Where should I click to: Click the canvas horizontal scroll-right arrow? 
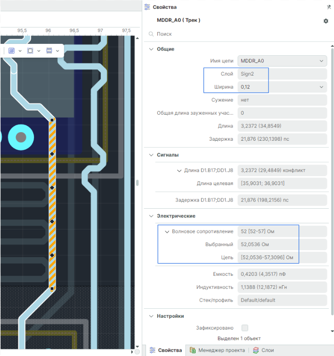(x=132, y=352)
